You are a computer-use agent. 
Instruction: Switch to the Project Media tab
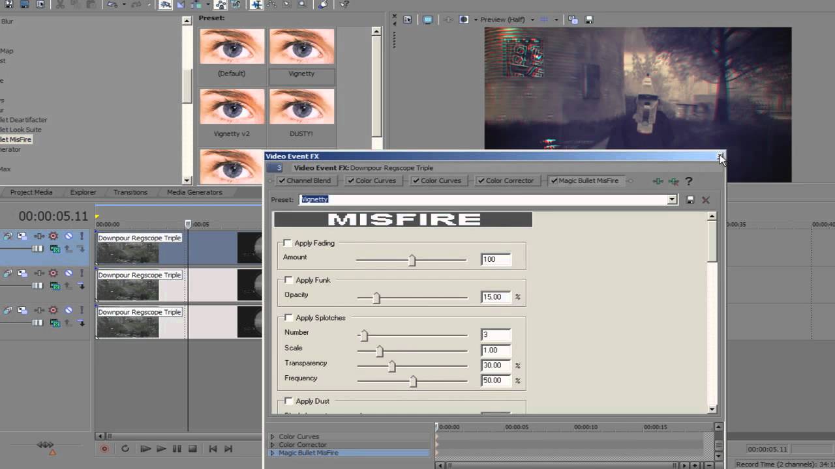tap(31, 192)
